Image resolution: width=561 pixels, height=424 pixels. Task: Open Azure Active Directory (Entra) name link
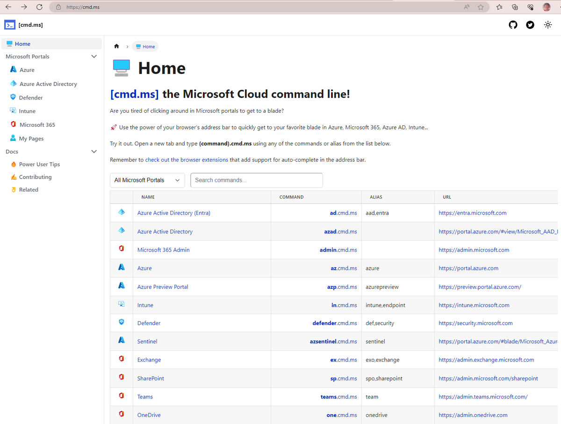pyautogui.click(x=174, y=213)
